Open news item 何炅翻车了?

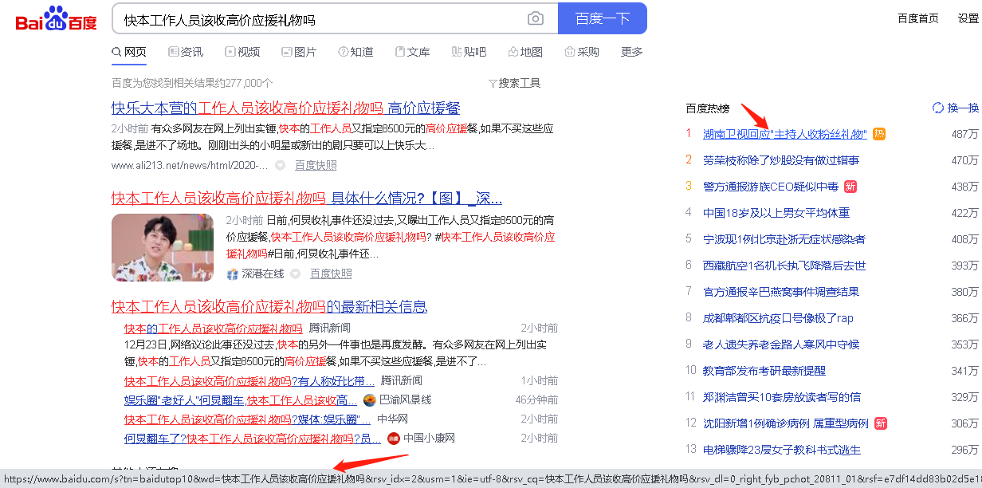pyautogui.click(x=252, y=438)
